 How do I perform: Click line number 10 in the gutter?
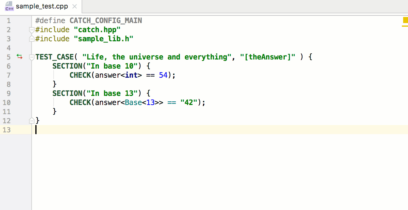6,102
